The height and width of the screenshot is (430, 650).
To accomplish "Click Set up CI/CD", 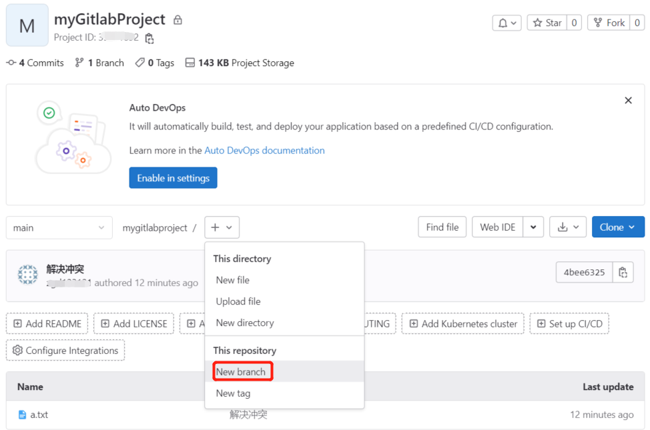I will point(569,323).
